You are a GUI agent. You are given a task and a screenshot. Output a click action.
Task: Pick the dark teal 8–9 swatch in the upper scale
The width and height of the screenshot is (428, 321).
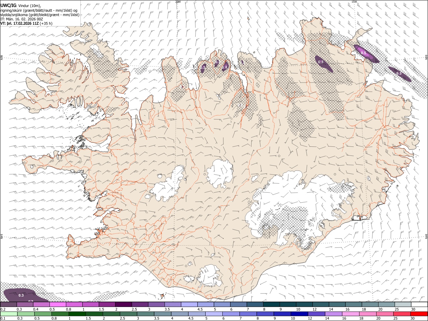[271, 304]
